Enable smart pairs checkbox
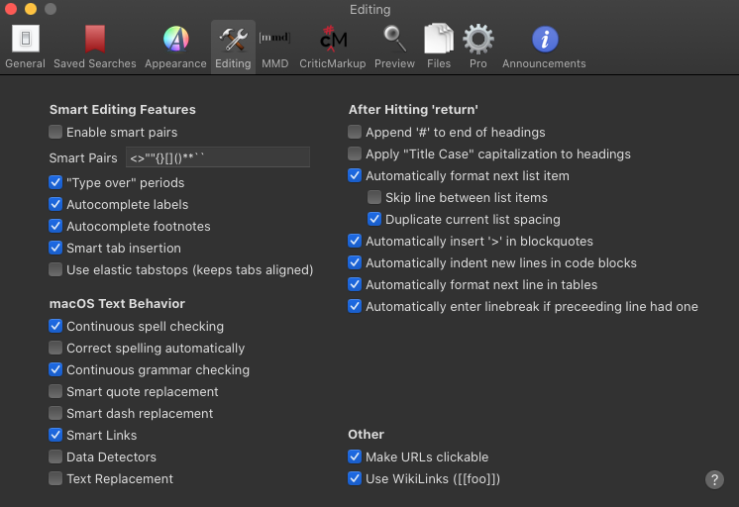This screenshot has height=507, width=739. pyautogui.click(x=56, y=132)
